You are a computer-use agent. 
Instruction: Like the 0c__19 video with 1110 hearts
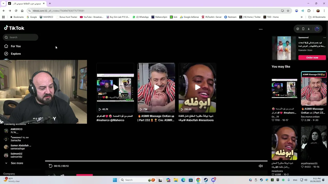click(x=273, y=120)
